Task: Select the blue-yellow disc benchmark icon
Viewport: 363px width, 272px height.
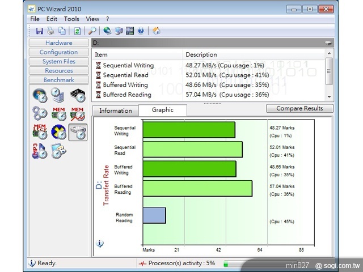Action: [58, 132]
